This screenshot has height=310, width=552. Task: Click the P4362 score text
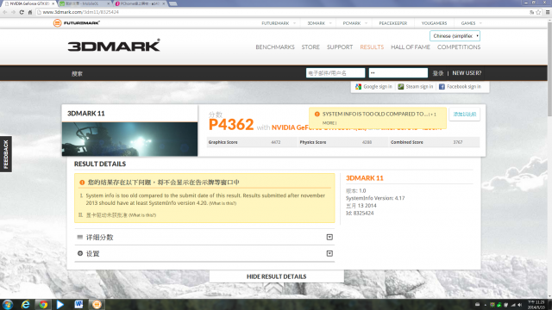coord(231,124)
